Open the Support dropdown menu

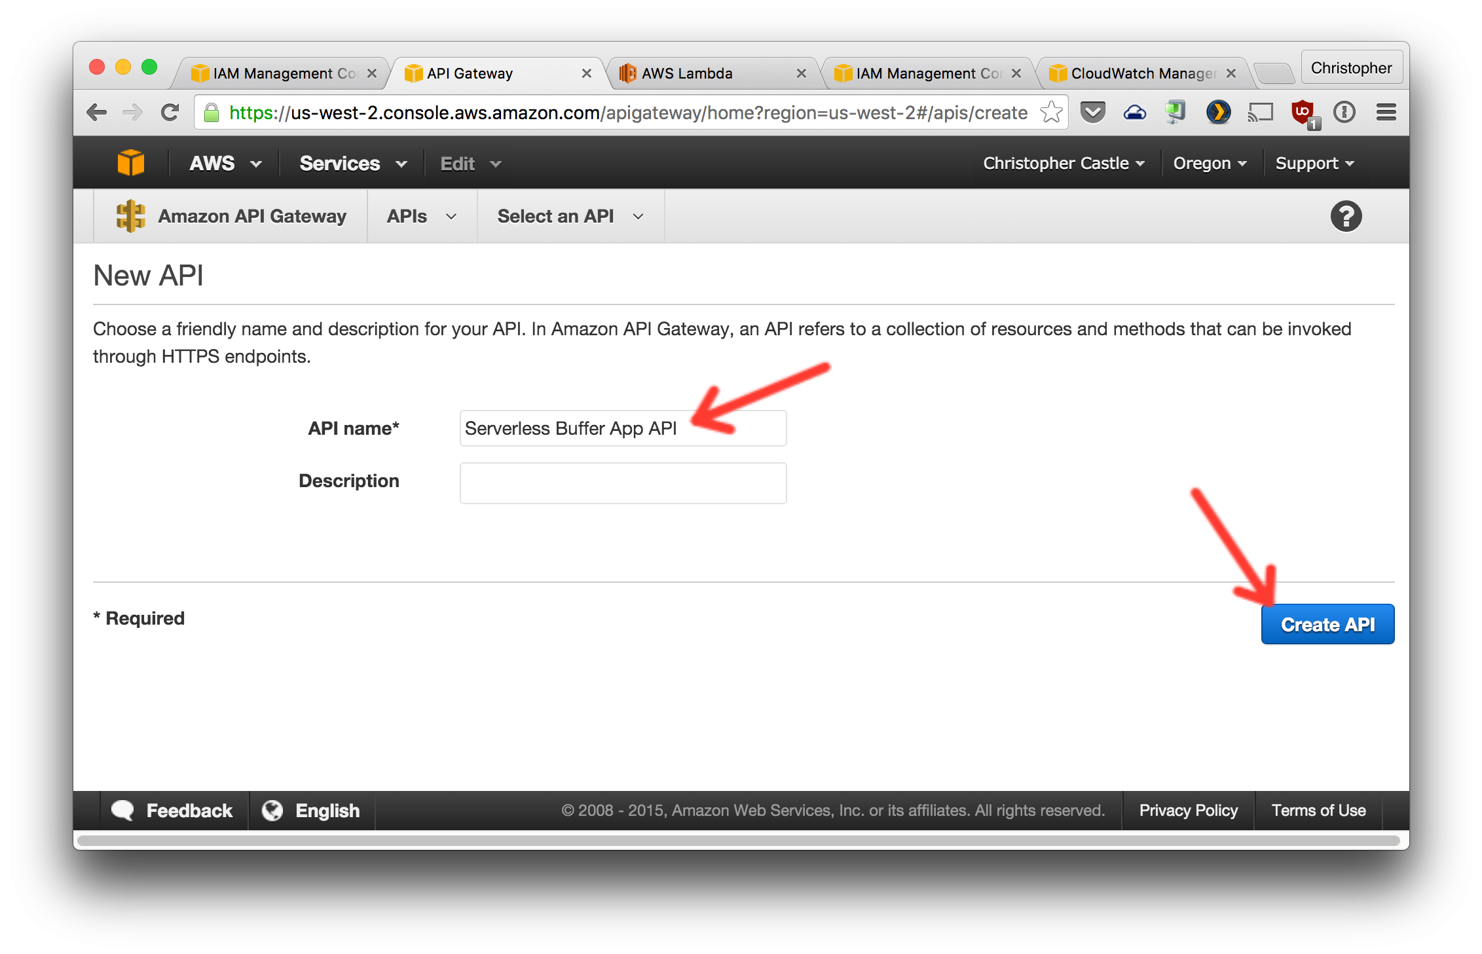[1314, 163]
